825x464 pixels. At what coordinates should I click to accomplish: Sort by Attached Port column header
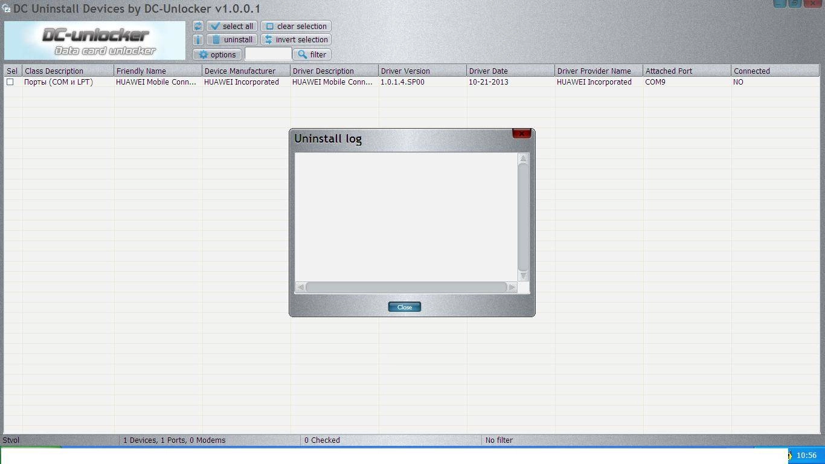(x=687, y=71)
